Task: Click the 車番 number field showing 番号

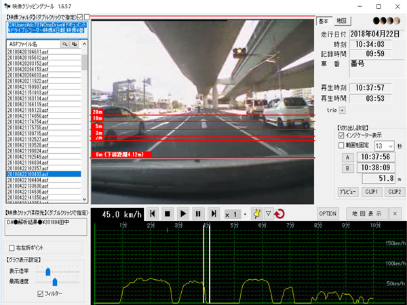Action: click(x=376, y=68)
